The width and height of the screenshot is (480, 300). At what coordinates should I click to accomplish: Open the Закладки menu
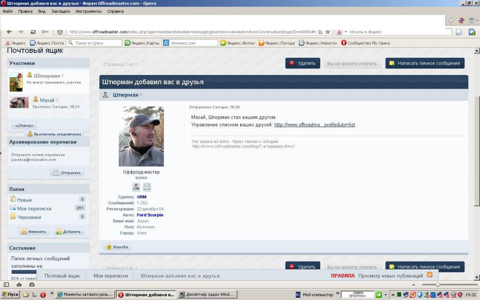coord(60,11)
